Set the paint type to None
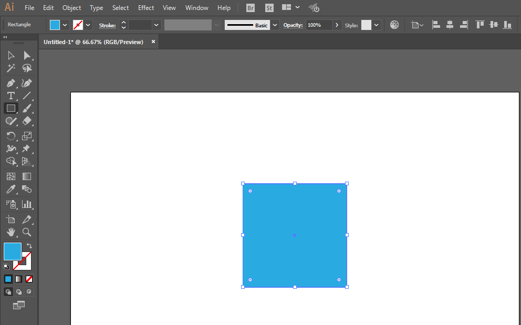Screen dimensions: 521x325 tap(29, 279)
